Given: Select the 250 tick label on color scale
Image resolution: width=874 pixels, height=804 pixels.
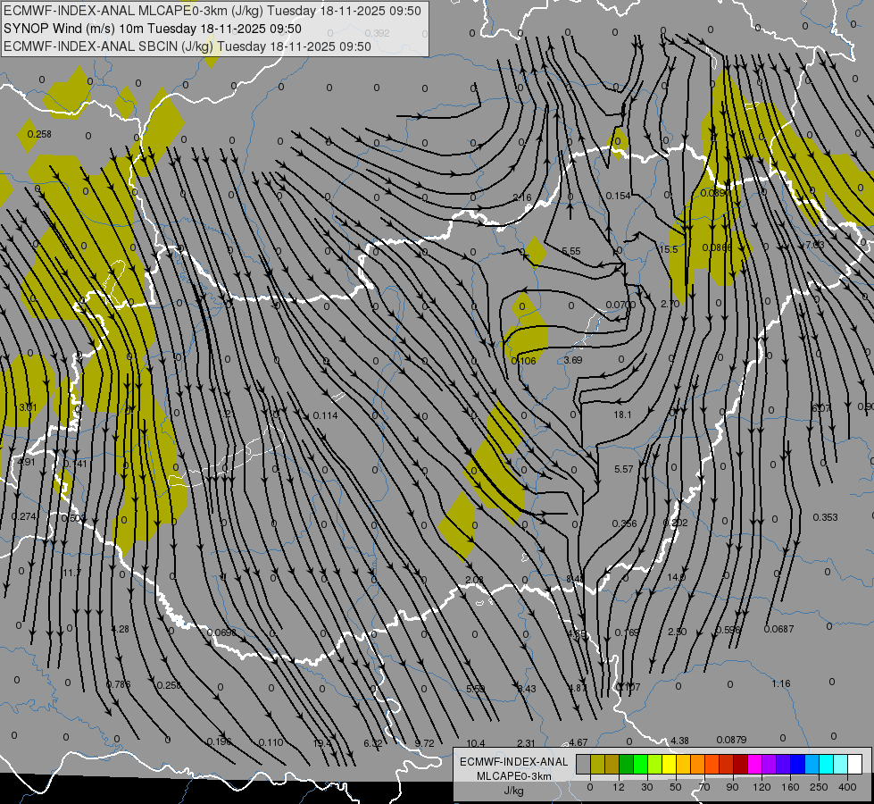Looking at the screenshot, I should [x=819, y=787].
